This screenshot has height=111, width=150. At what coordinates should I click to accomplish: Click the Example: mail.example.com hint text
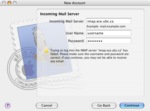click(x=106, y=26)
